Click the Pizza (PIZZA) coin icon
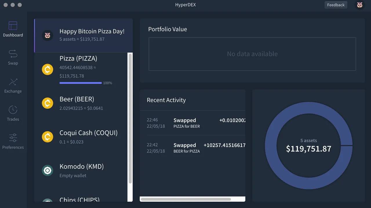This screenshot has height=208, width=371. [x=48, y=69]
